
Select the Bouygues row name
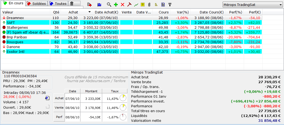click(x=15, y=42)
